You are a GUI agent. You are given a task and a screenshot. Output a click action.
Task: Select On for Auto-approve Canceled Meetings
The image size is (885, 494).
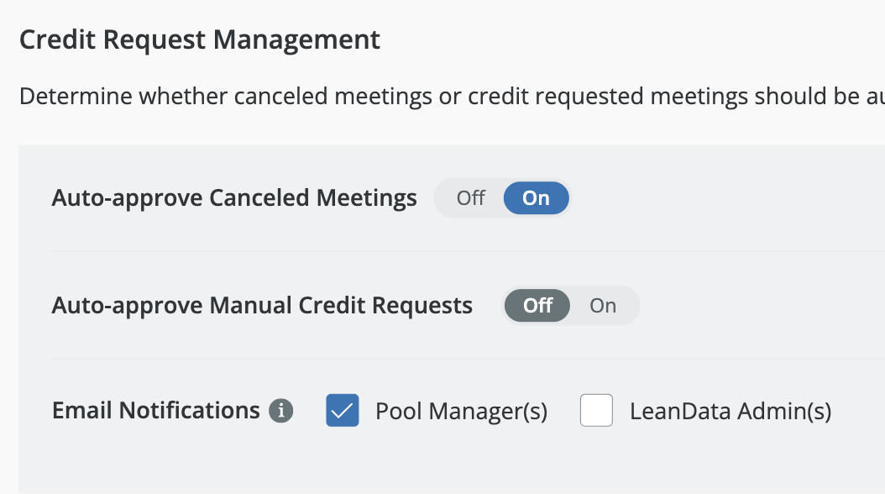coord(536,198)
